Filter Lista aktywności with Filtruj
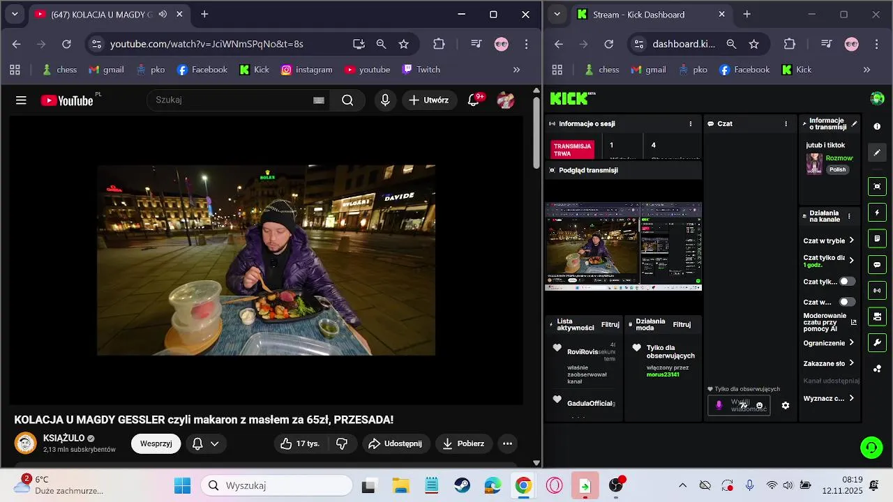Screen dimensions: 893x502 tap(610, 325)
